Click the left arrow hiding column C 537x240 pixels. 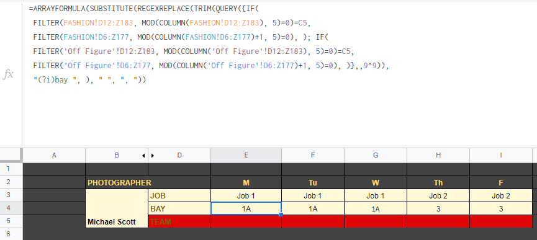coord(143,156)
